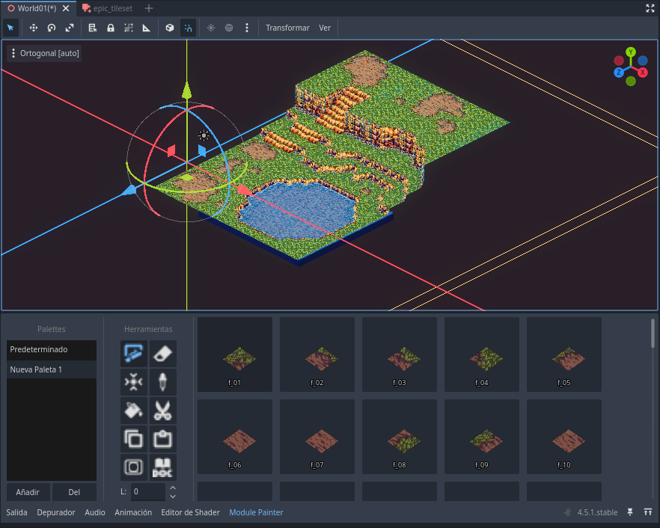
Task: Select the Copy duplicate tool
Action: coord(134,438)
